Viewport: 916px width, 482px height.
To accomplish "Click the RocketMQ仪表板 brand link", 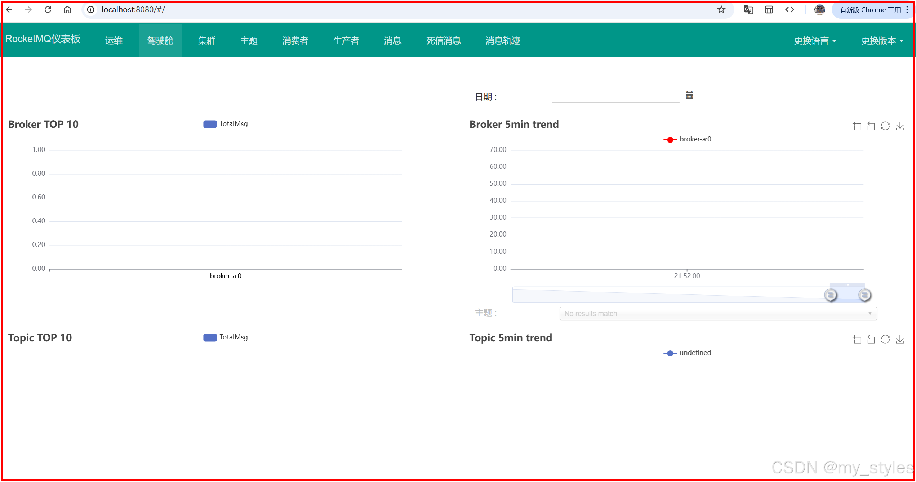I will [x=43, y=39].
